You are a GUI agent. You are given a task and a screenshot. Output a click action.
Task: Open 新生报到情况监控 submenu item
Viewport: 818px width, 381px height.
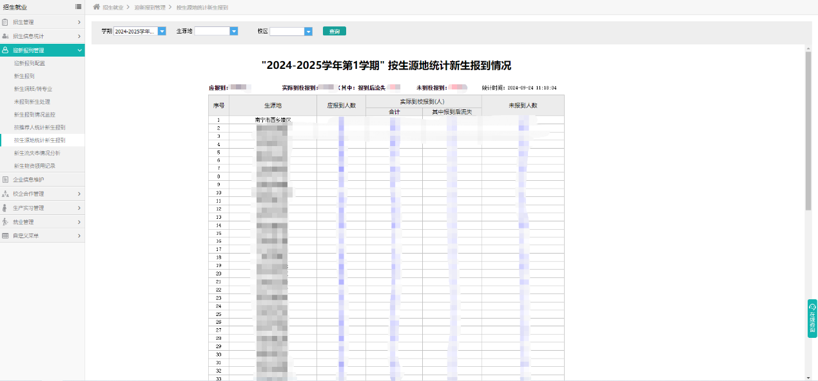pyautogui.click(x=35, y=115)
